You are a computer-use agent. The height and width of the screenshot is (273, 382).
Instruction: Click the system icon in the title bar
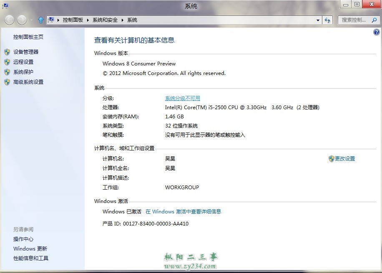5,5
